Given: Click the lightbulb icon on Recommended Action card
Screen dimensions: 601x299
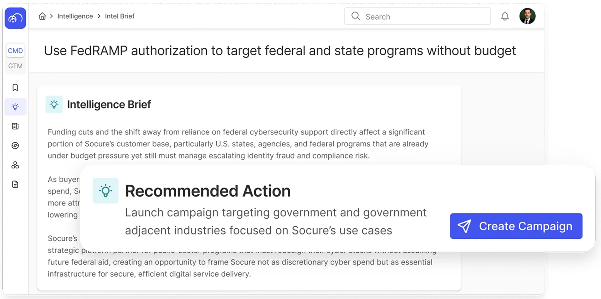Looking at the screenshot, I should [x=106, y=190].
